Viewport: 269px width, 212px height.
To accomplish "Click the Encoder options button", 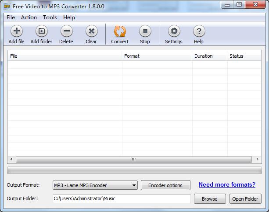I will pos(165,185).
